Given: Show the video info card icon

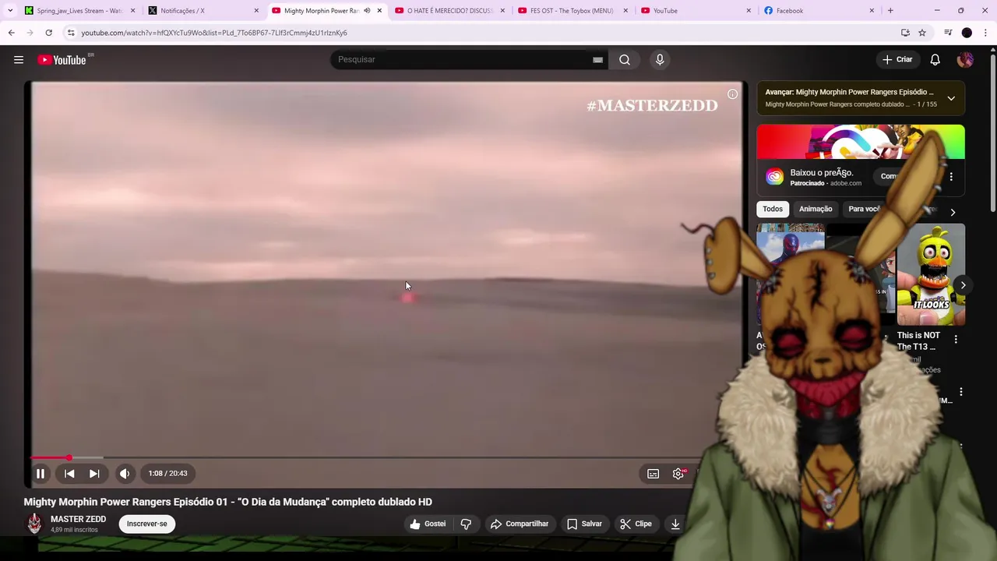Looking at the screenshot, I should pyautogui.click(x=732, y=94).
